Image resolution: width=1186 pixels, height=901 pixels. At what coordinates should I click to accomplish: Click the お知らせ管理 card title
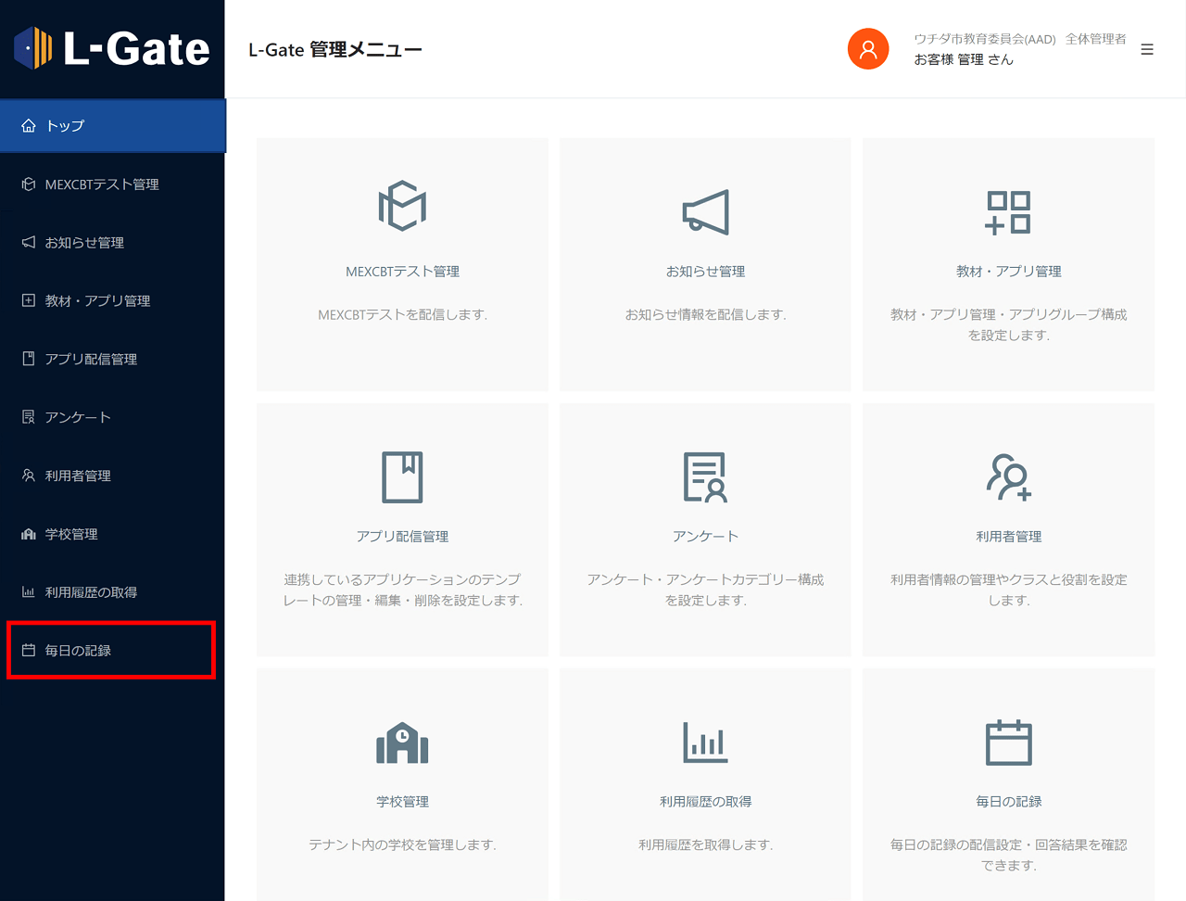[x=705, y=272]
